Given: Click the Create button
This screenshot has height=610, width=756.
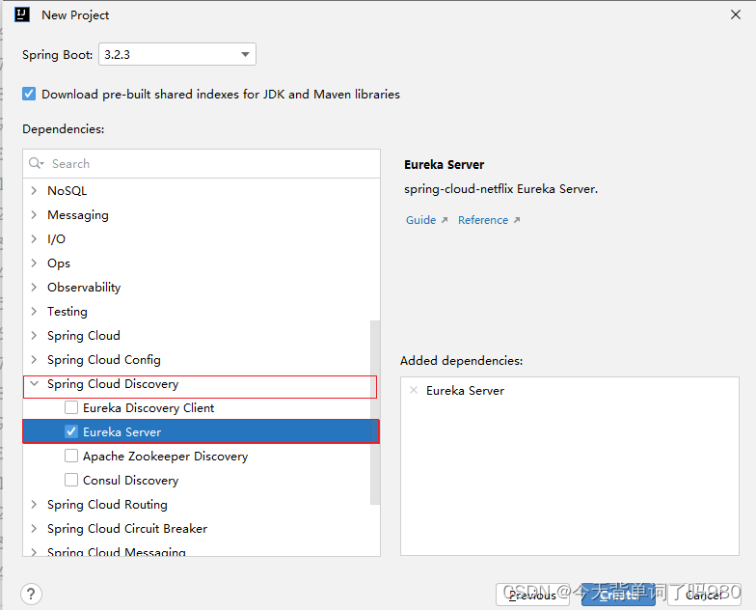Looking at the screenshot, I should point(617,595).
